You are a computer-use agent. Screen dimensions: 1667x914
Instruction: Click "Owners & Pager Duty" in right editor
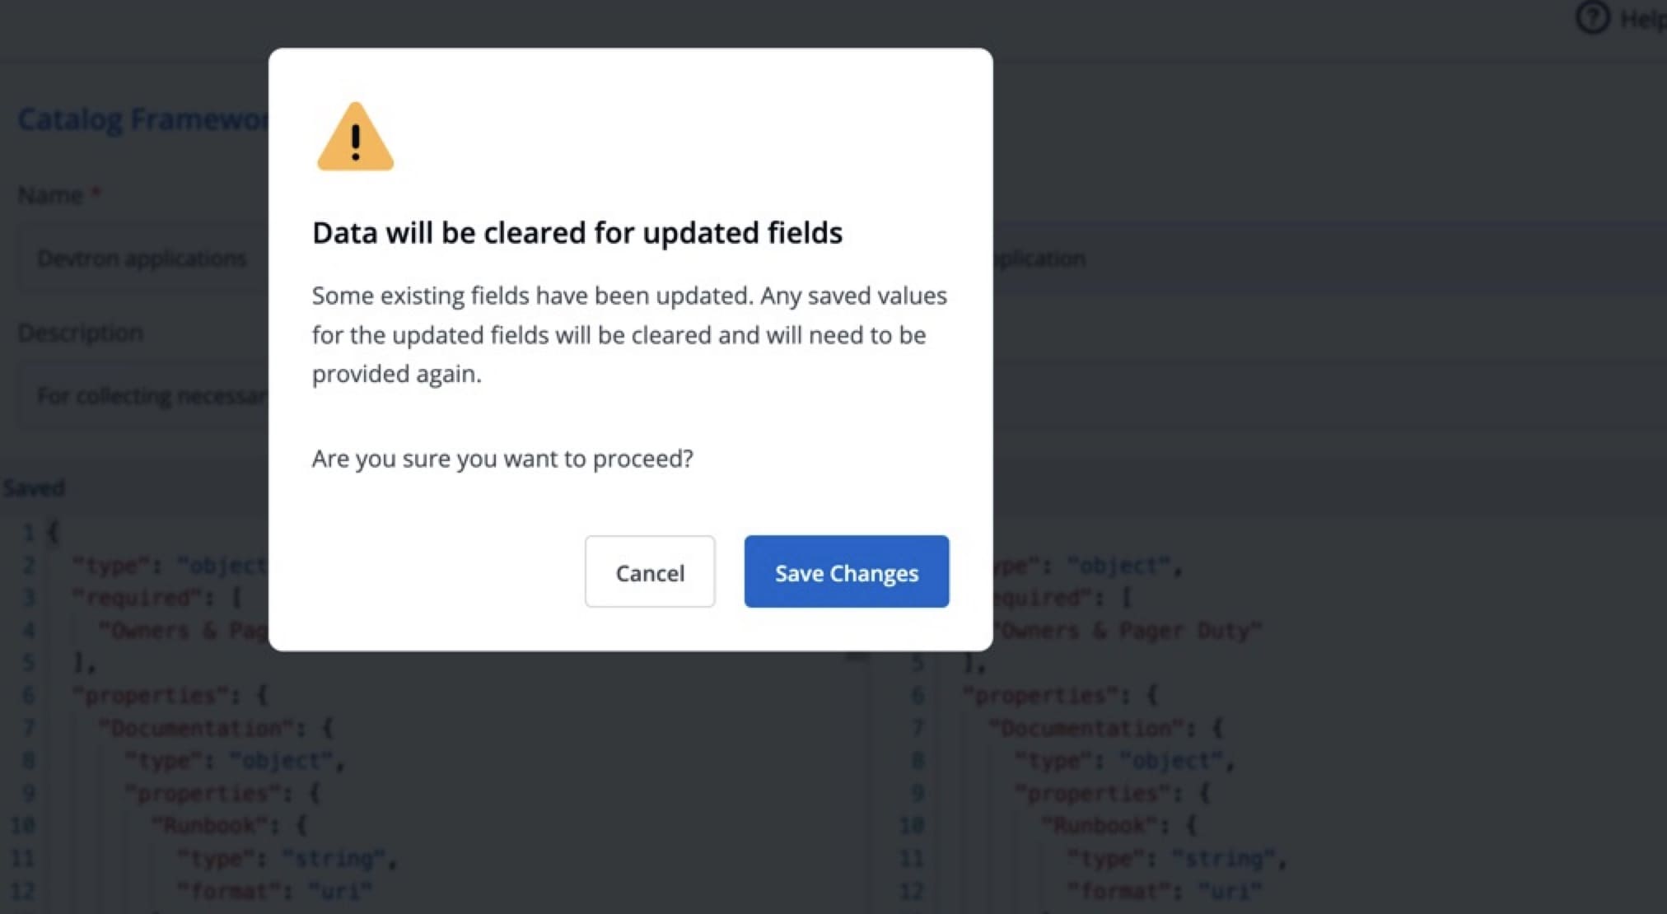click(1128, 631)
